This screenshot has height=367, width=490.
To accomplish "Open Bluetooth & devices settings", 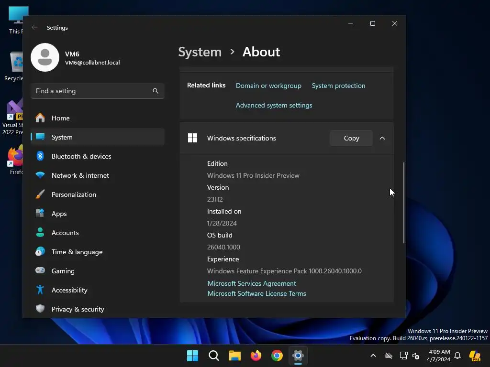I will [98, 156].
